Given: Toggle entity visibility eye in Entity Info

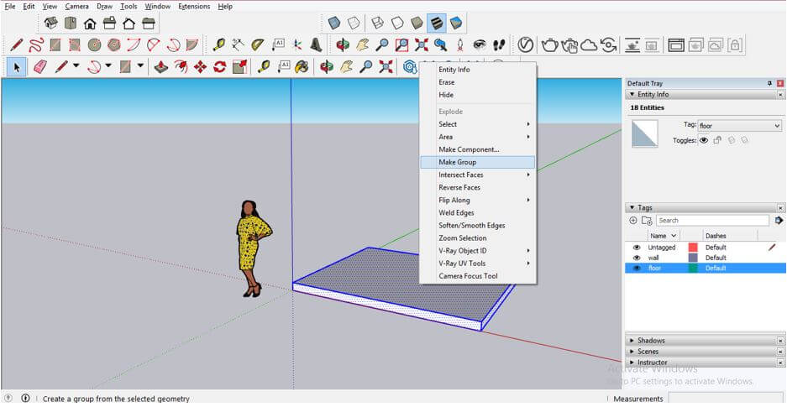Looking at the screenshot, I should 704,141.
